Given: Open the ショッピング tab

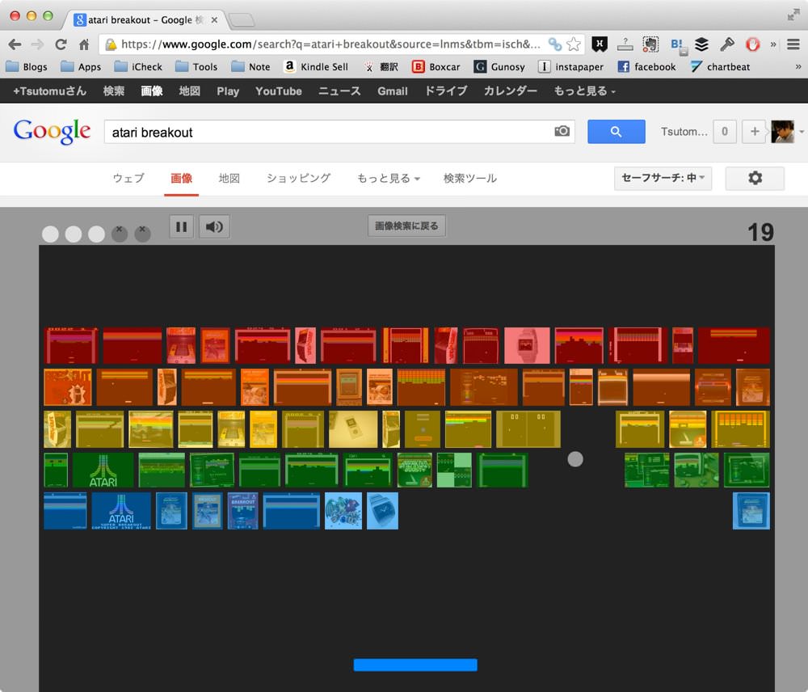Looking at the screenshot, I should click(298, 179).
